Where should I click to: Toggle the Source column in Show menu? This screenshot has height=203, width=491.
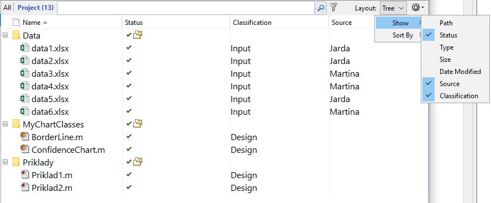pos(456,84)
